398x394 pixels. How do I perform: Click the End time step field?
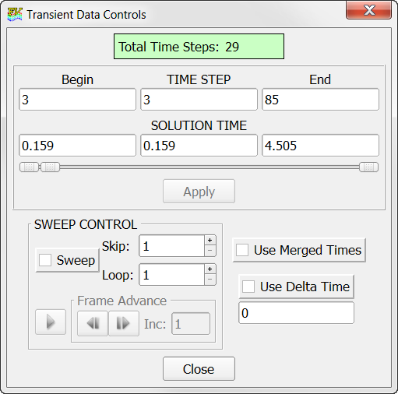tap(320, 100)
